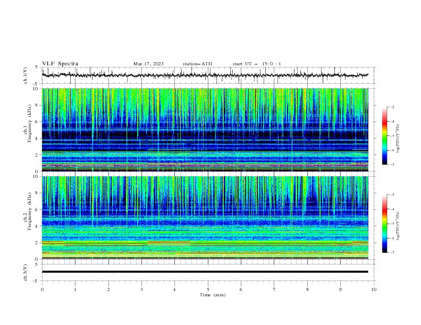Click the time axis tick label '5'

click(208, 289)
